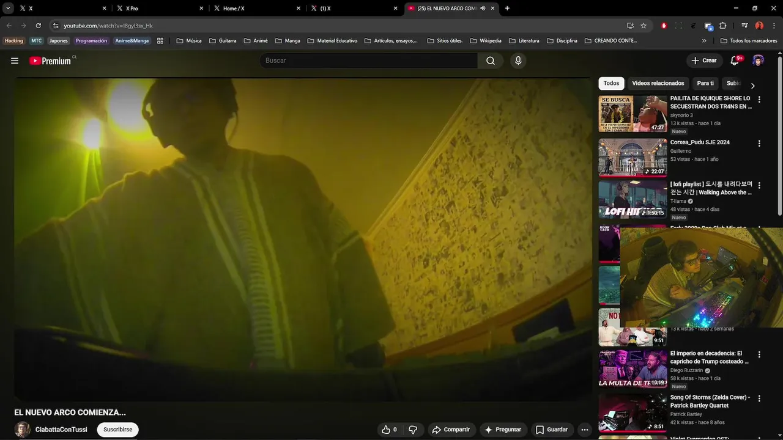Open options for El imperio en decadencia video
Viewport: 783px width, 440px height.
[759, 354]
